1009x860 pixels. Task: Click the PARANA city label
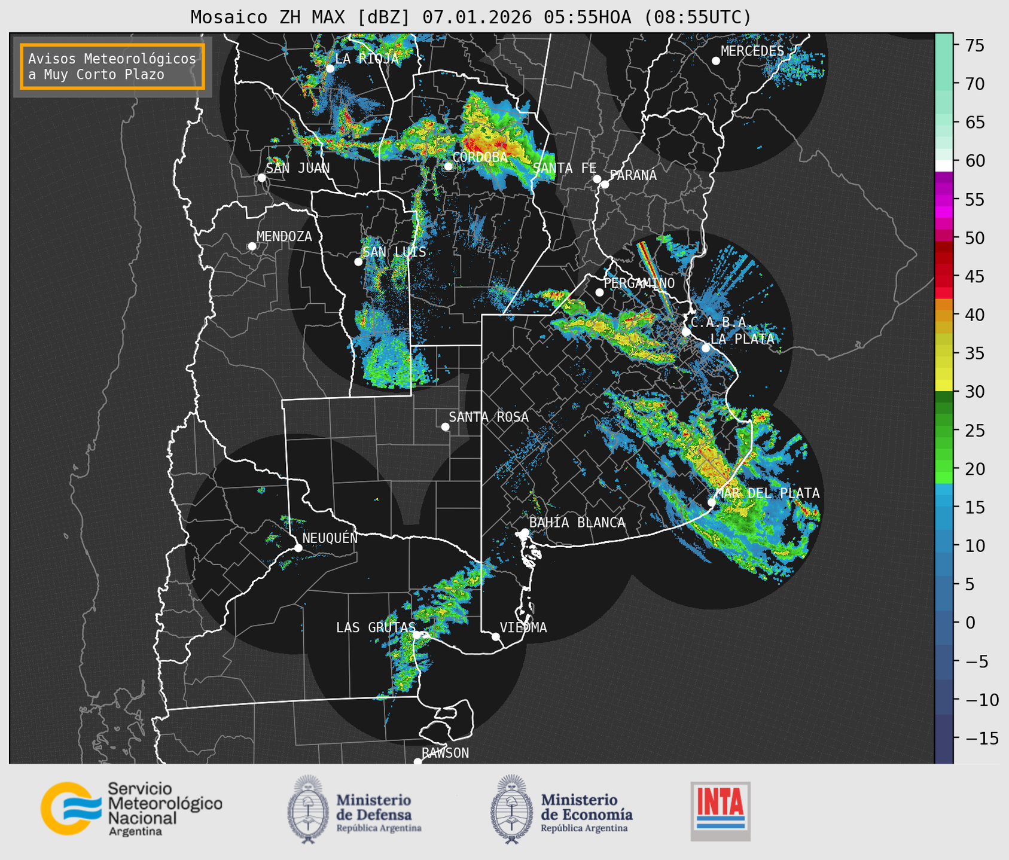tap(633, 175)
